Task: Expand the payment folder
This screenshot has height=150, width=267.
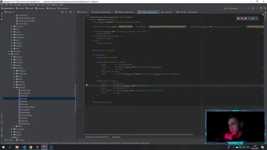Action: (x=14, y=85)
